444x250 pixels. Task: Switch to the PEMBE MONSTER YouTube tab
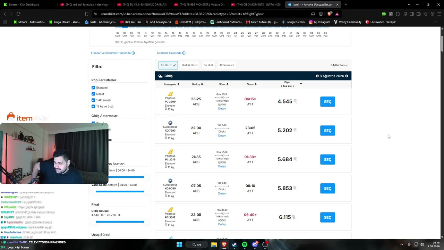pyautogui.click(x=199, y=5)
